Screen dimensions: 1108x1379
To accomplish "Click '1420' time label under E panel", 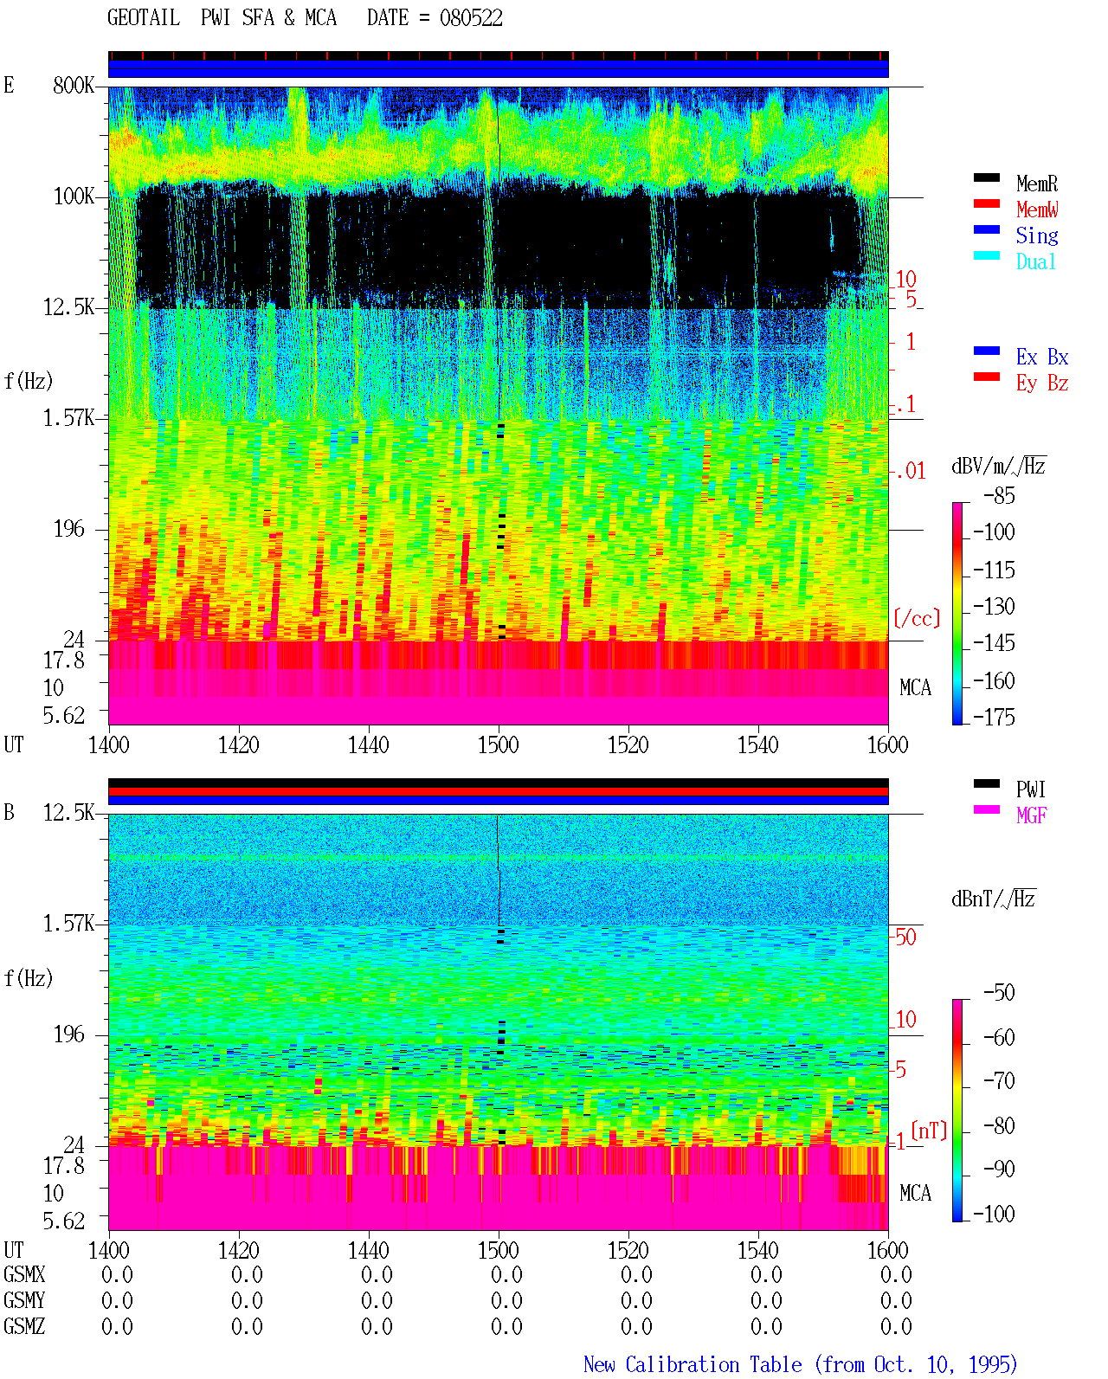I will point(239,745).
